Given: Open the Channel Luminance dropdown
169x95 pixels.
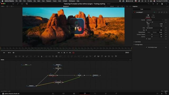Looking at the screenshot, I should pos(155,20).
